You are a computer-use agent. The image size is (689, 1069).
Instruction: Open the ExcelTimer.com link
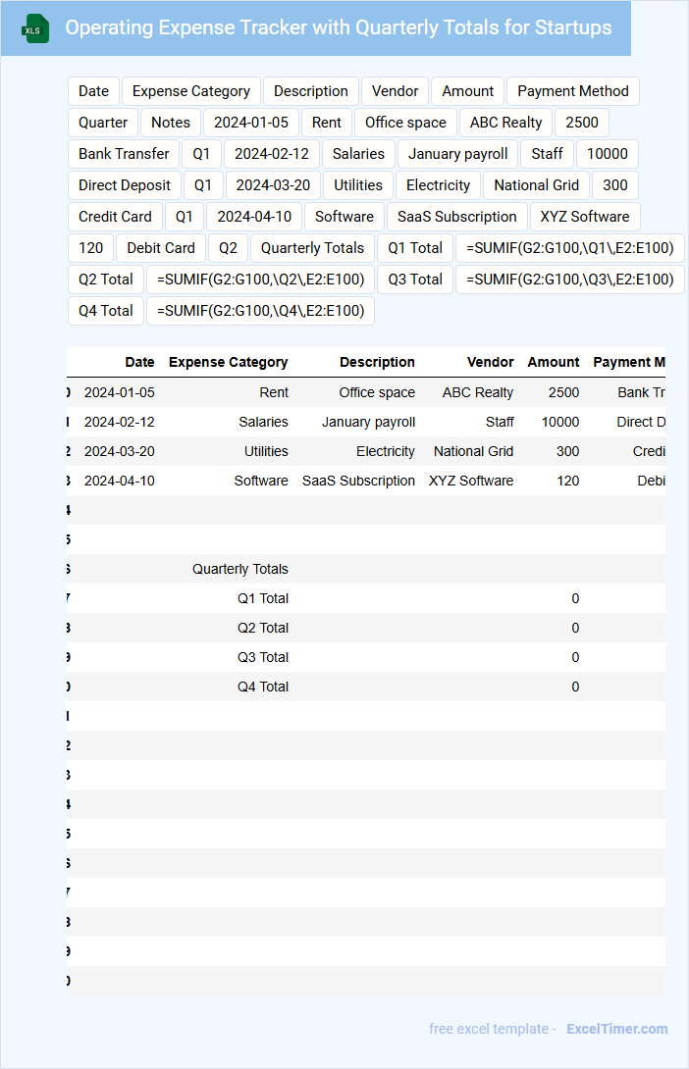point(616,1029)
